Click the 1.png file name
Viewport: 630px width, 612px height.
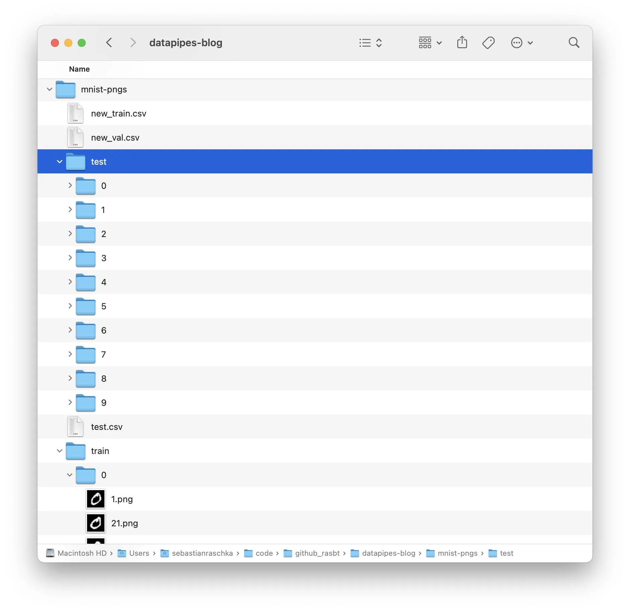coord(122,499)
